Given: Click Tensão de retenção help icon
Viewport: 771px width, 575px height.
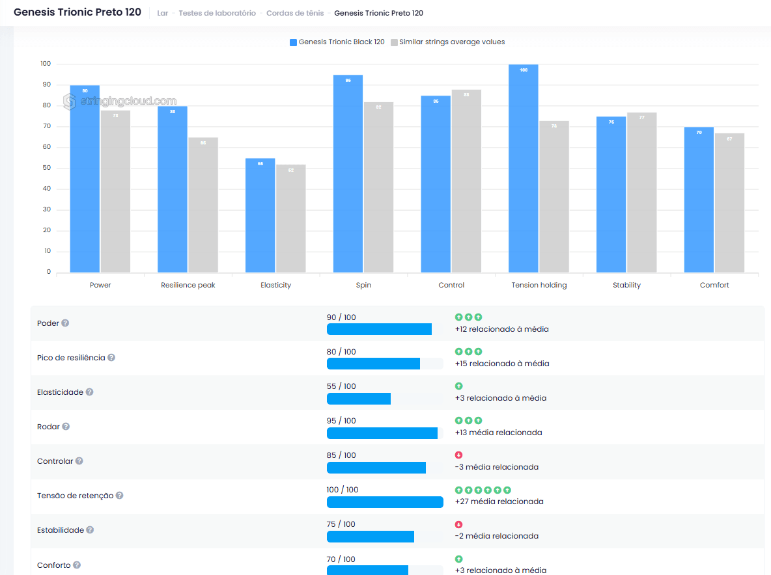Looking at the screenshot, I should [119, 496].
